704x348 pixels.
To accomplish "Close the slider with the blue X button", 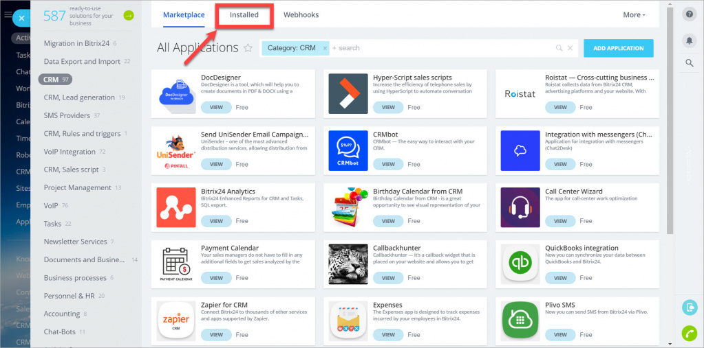I will 21,19.
